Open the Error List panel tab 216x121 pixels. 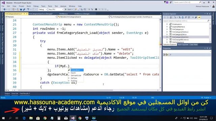[x=15, y=93]
